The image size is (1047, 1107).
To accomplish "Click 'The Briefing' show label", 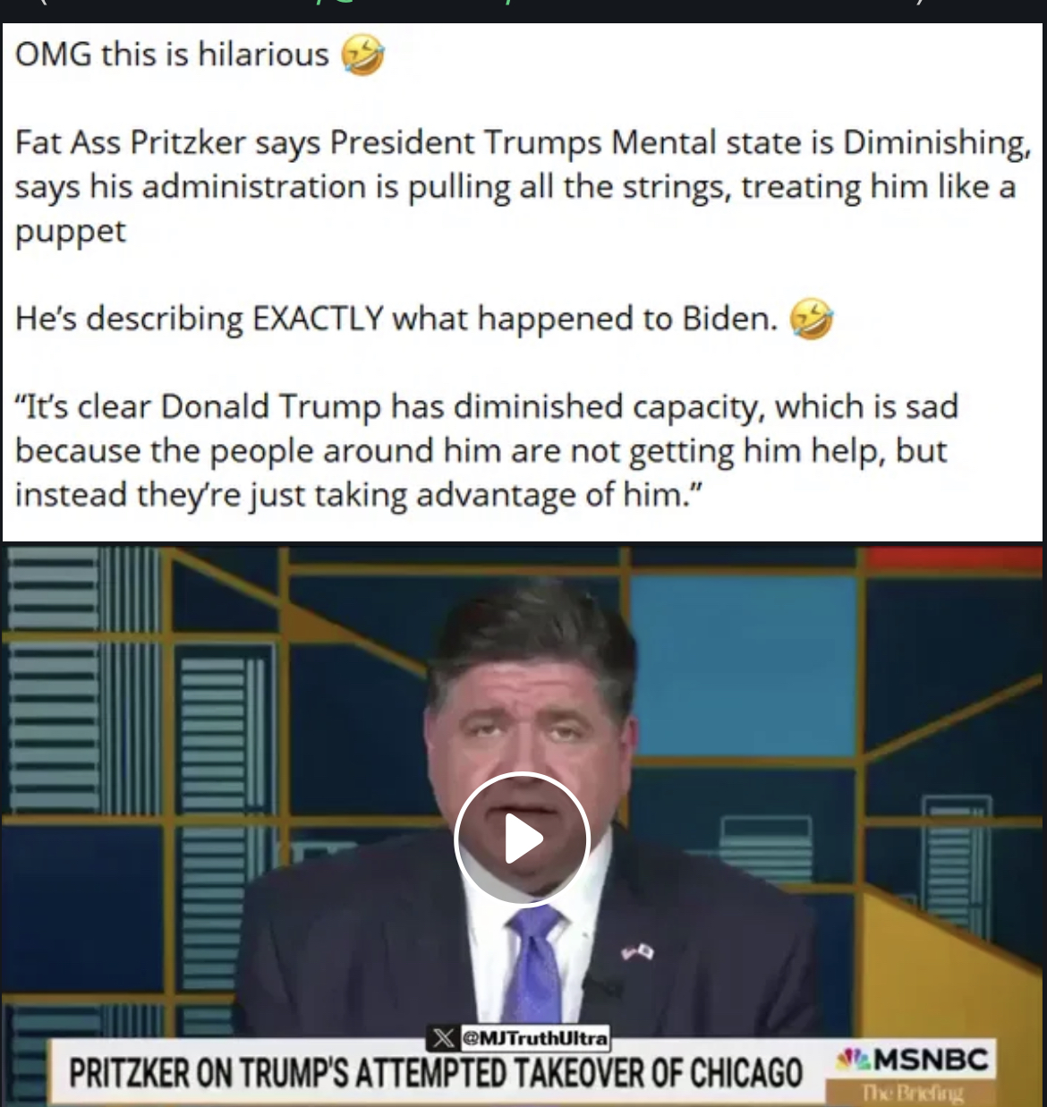I will pyautogui.click(x=913, y=1093).
